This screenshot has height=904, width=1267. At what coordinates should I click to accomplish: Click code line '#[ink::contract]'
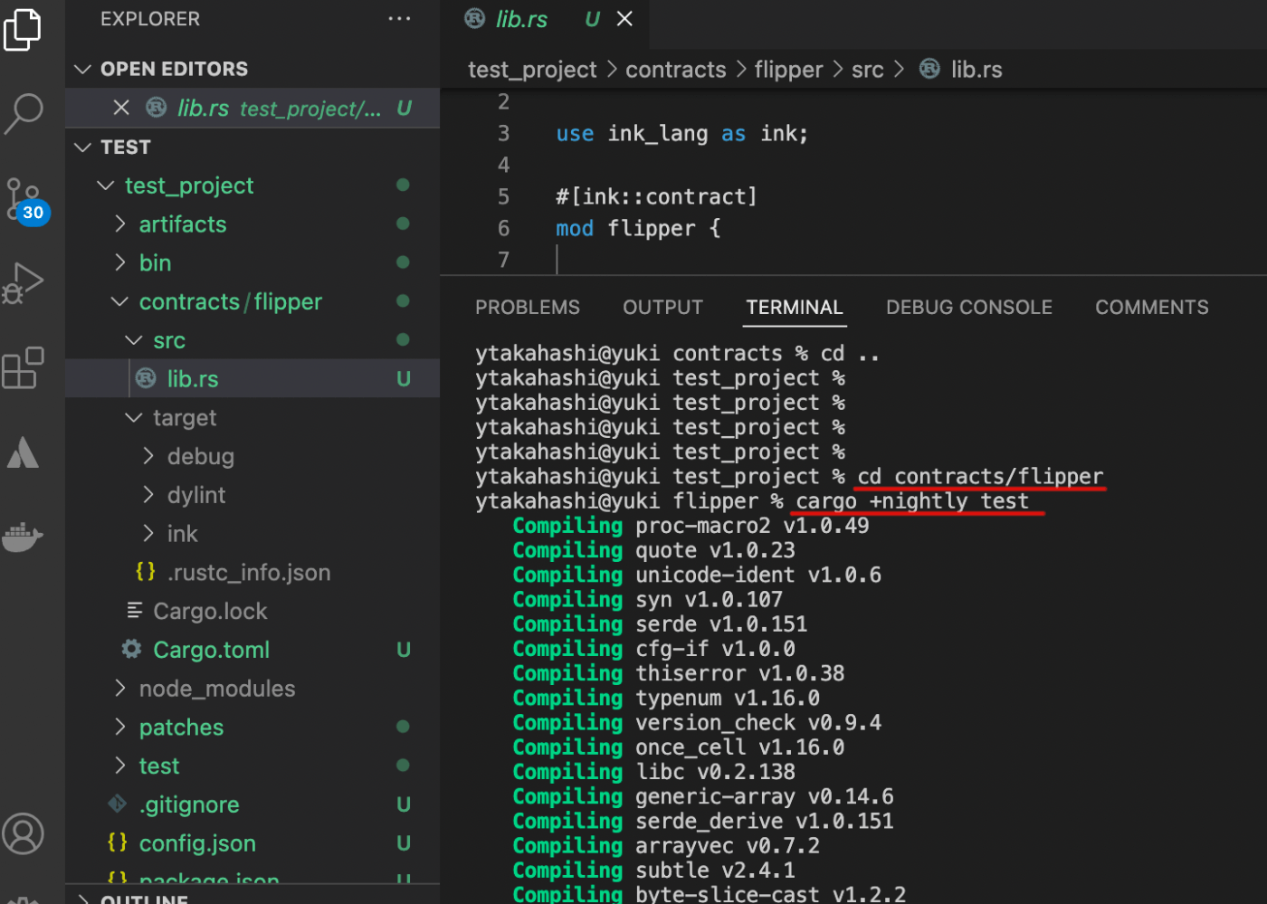pos(656,196)
